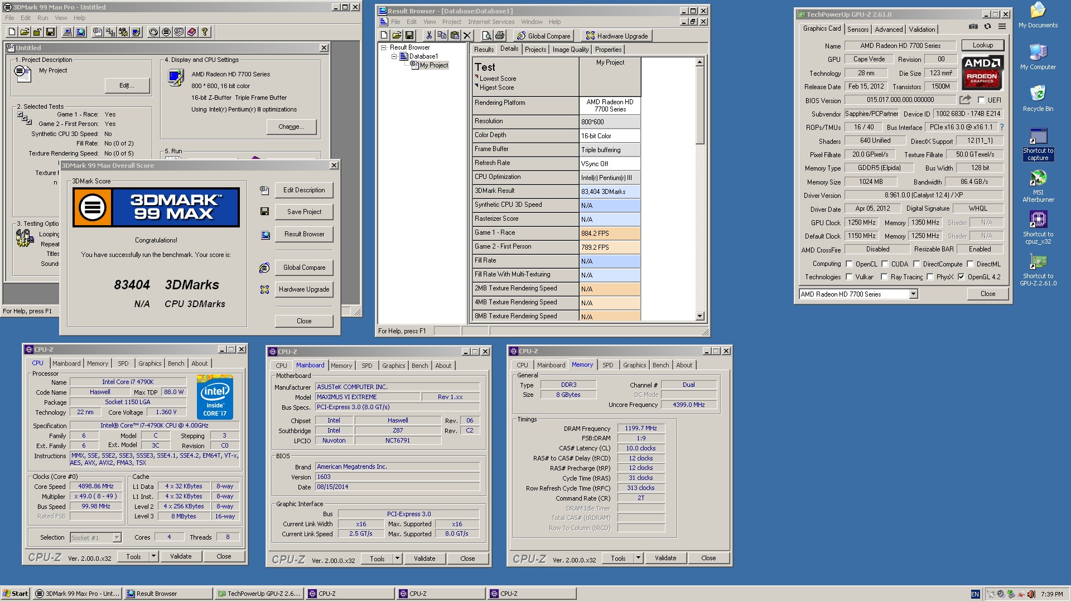Image resolution: width=1071 pixels, height=602 pixels.
Task: Click the purple help book icon in 3DMark toolbar
Action: click(192, 32)
